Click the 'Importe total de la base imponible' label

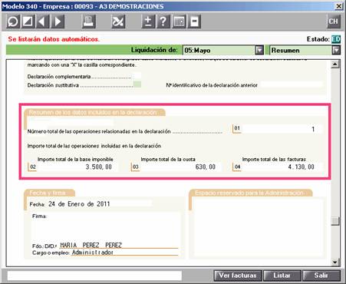pyautogui.click(x=75, y=159)
